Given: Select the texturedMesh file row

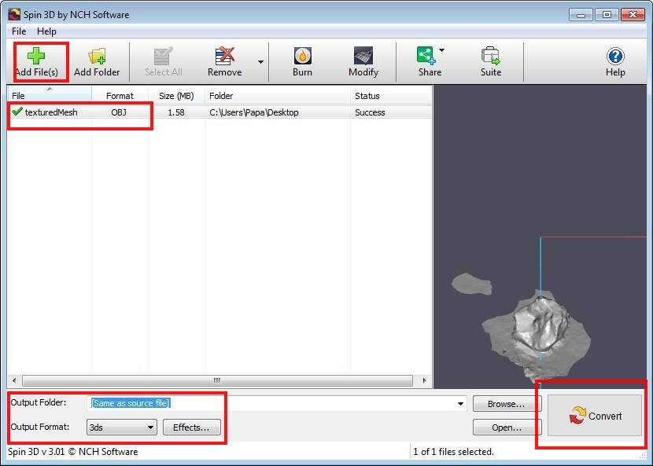Looking at the screenshot, I should (219, 112).
